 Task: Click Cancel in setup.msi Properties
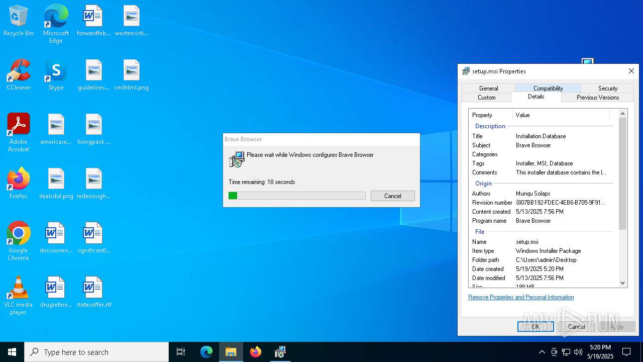click(576, 326)
